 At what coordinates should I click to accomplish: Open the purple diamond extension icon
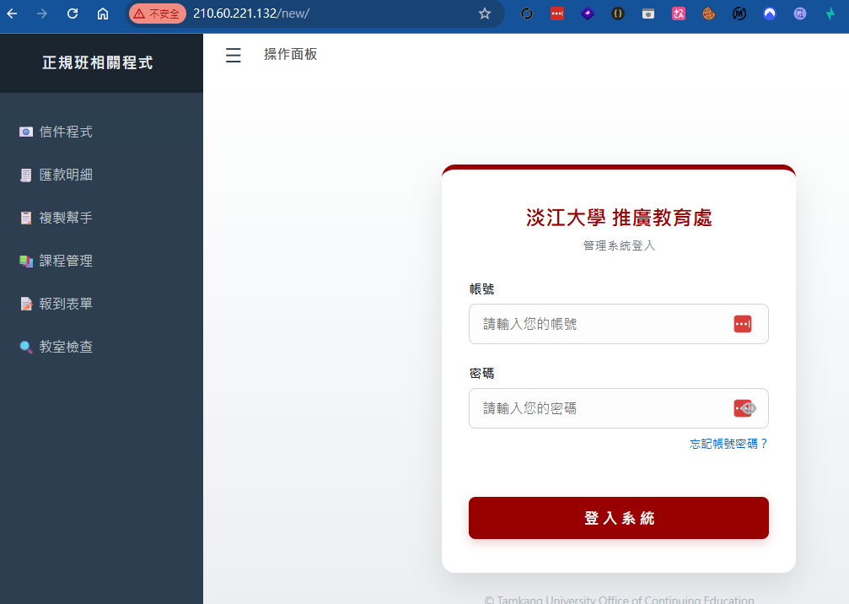click(588, 13)
